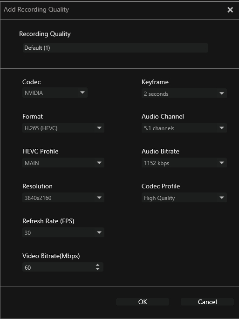The height and width of the screenshot is (319, 239).
Task: Expand the Keyframe dropdown set to 2 seconds
Action: pos(184,93)
